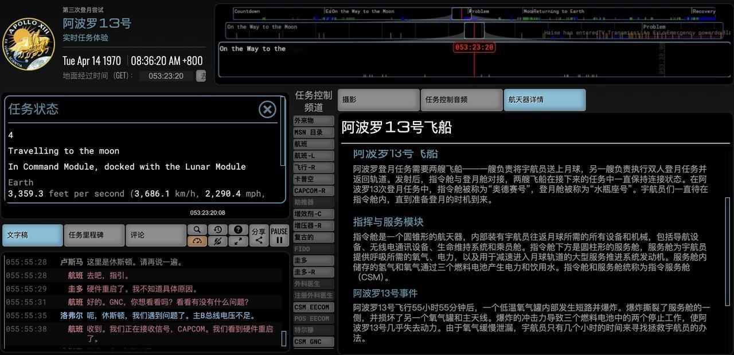Viewport: 734px width, 355px height.
Task: Toggle the crossed-out slash icon button
Action: click(217, 241)
